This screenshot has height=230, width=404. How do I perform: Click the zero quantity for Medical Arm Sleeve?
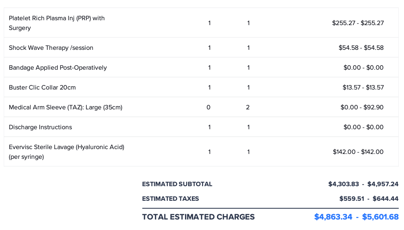coord(208,107)
